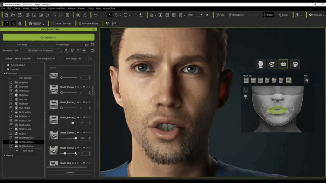Viewport: 326px width, 183px height.
Task: Click the save icon next to Preview Mode
Action: point(92,45)
